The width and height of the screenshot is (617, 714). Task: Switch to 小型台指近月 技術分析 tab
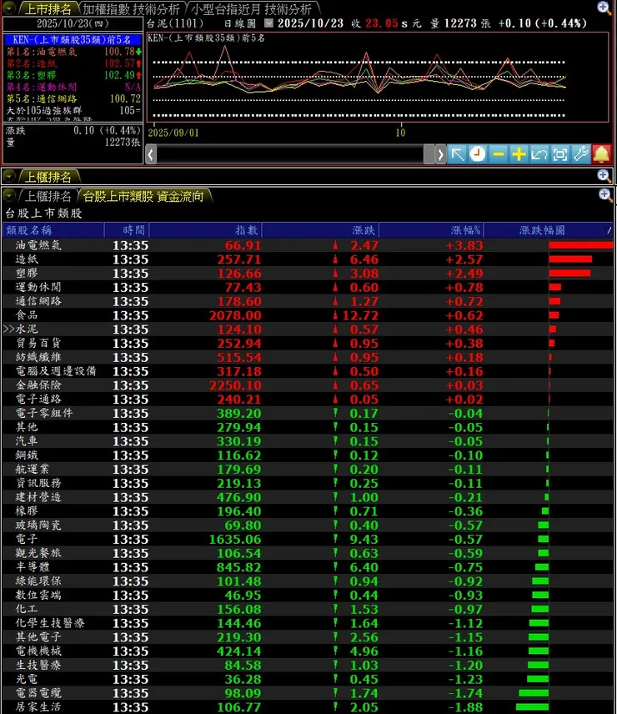click(251, 8)
